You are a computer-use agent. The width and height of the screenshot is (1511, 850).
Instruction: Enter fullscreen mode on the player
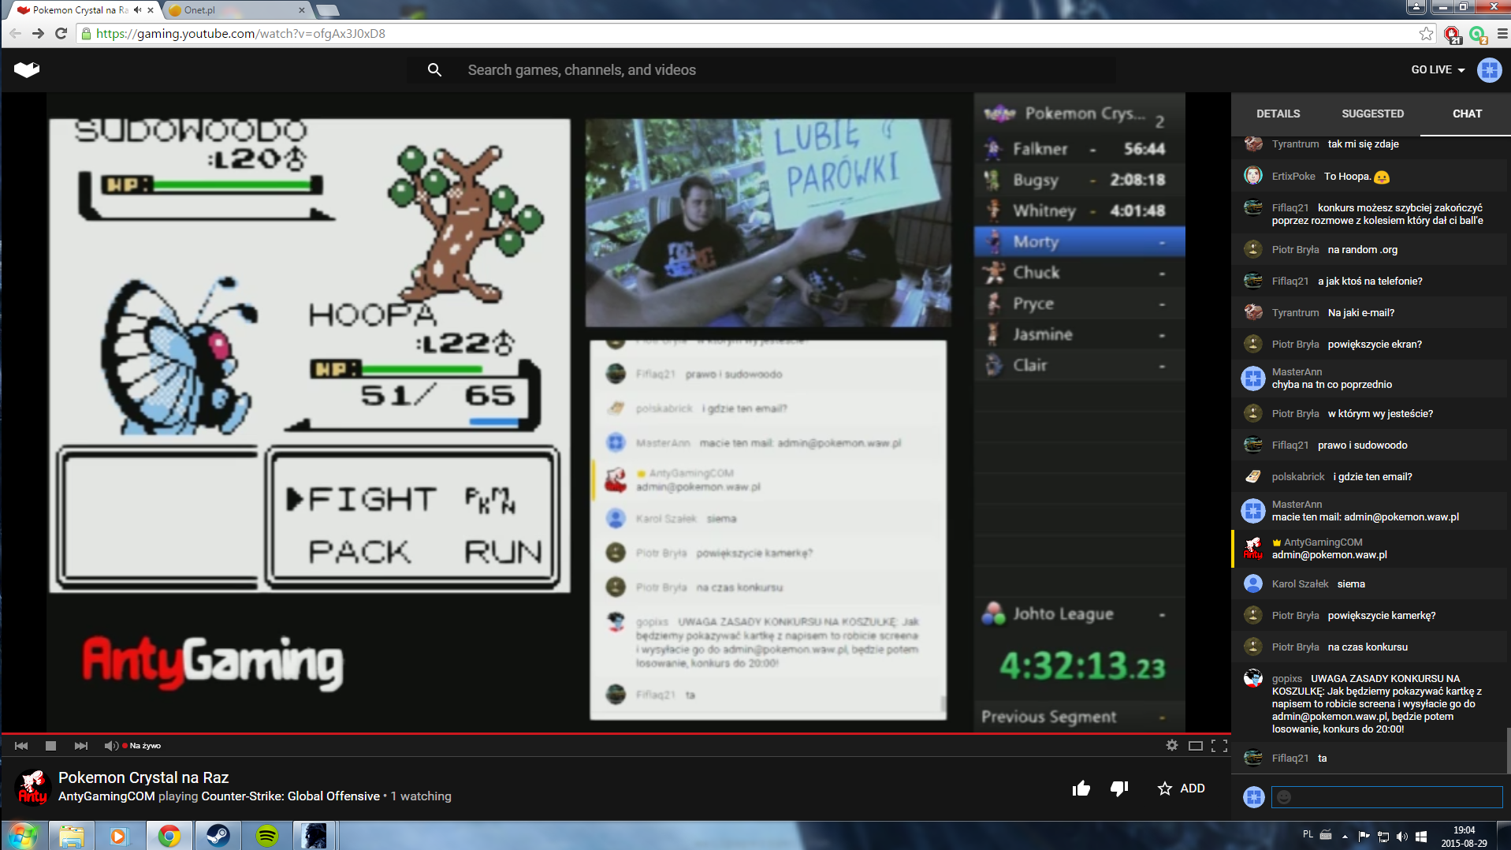1219,746
